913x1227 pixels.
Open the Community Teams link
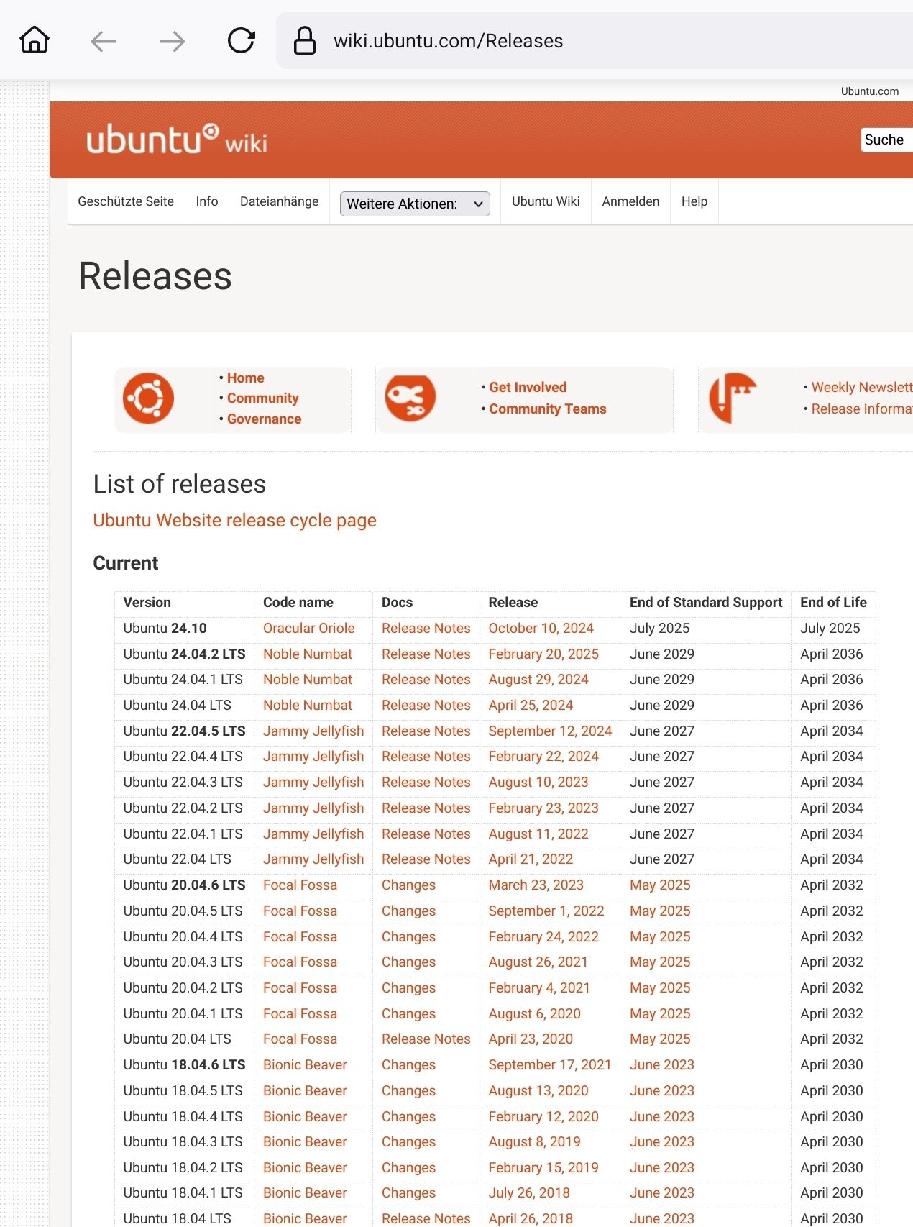click(x=548, y=409)
